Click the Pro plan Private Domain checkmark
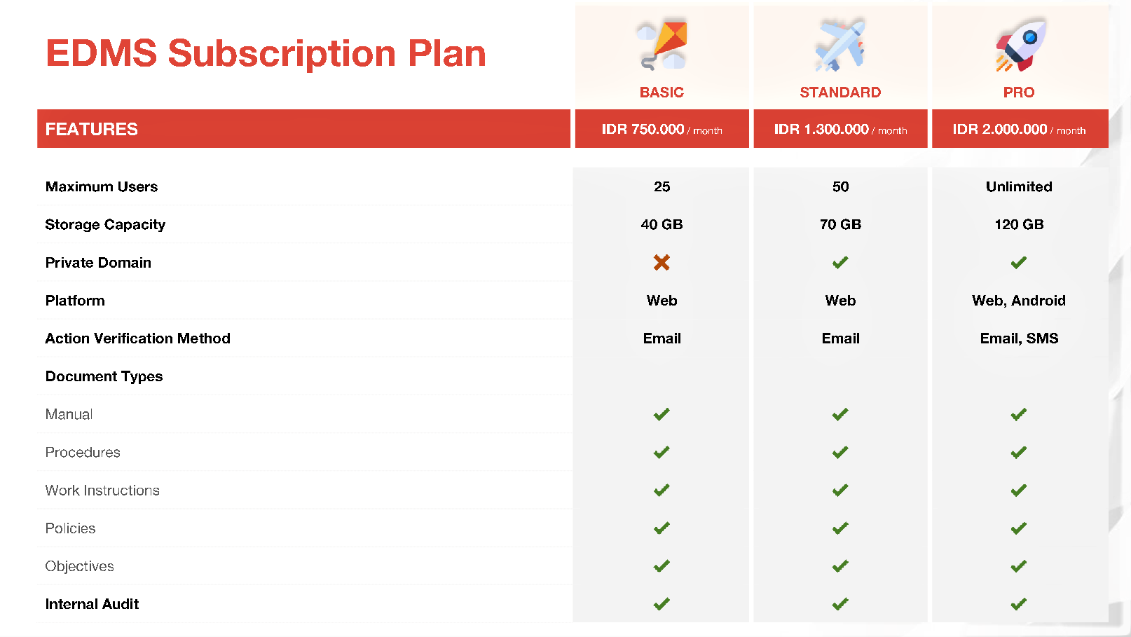The width and height of the screenshot is (1131, 637). point(1019,262)
